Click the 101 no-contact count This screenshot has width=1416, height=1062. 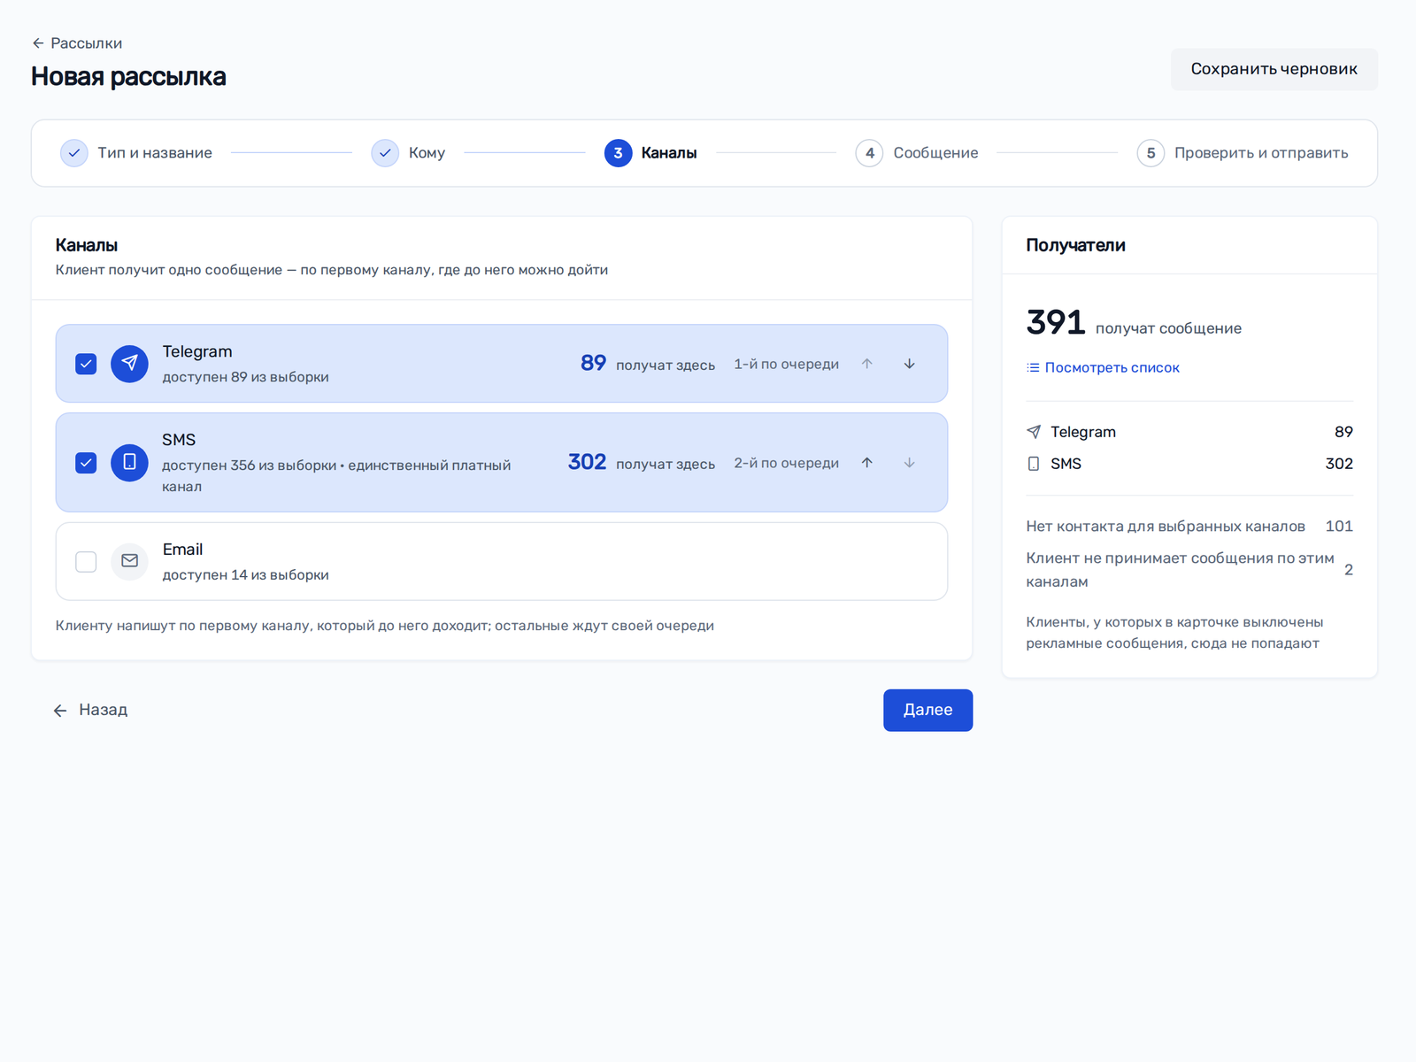point(1339,527)
